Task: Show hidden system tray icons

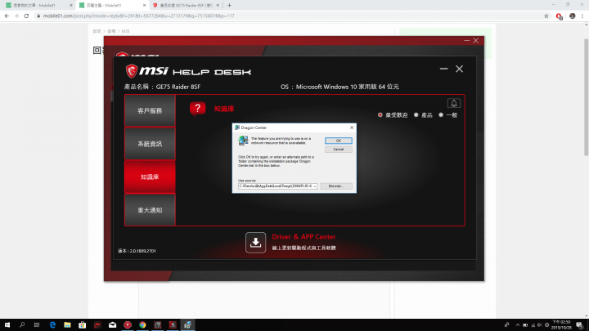Action: click(x=518, y=325)
